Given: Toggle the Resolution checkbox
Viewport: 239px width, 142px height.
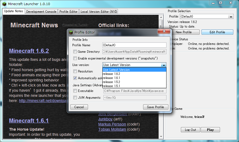Looking at the screenshot, I should tap(75, 71).
